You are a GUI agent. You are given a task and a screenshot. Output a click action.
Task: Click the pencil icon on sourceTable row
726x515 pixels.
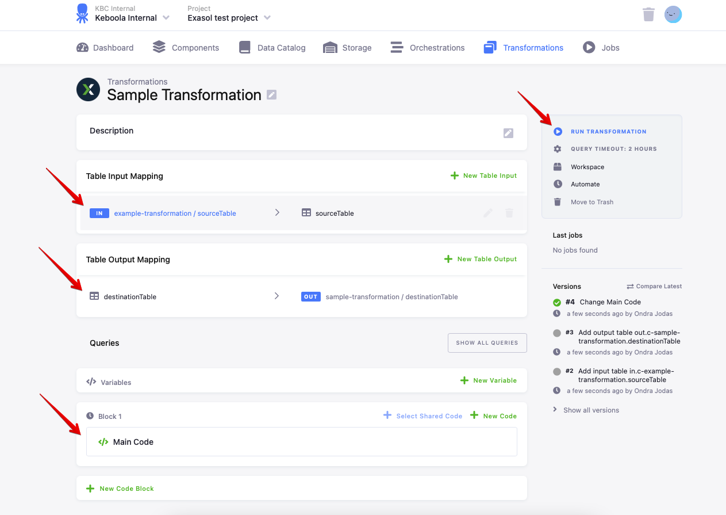[x=488, y=213]
